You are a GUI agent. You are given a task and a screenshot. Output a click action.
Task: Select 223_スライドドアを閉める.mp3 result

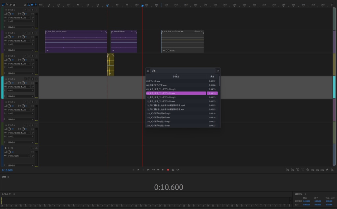(182, 113)
